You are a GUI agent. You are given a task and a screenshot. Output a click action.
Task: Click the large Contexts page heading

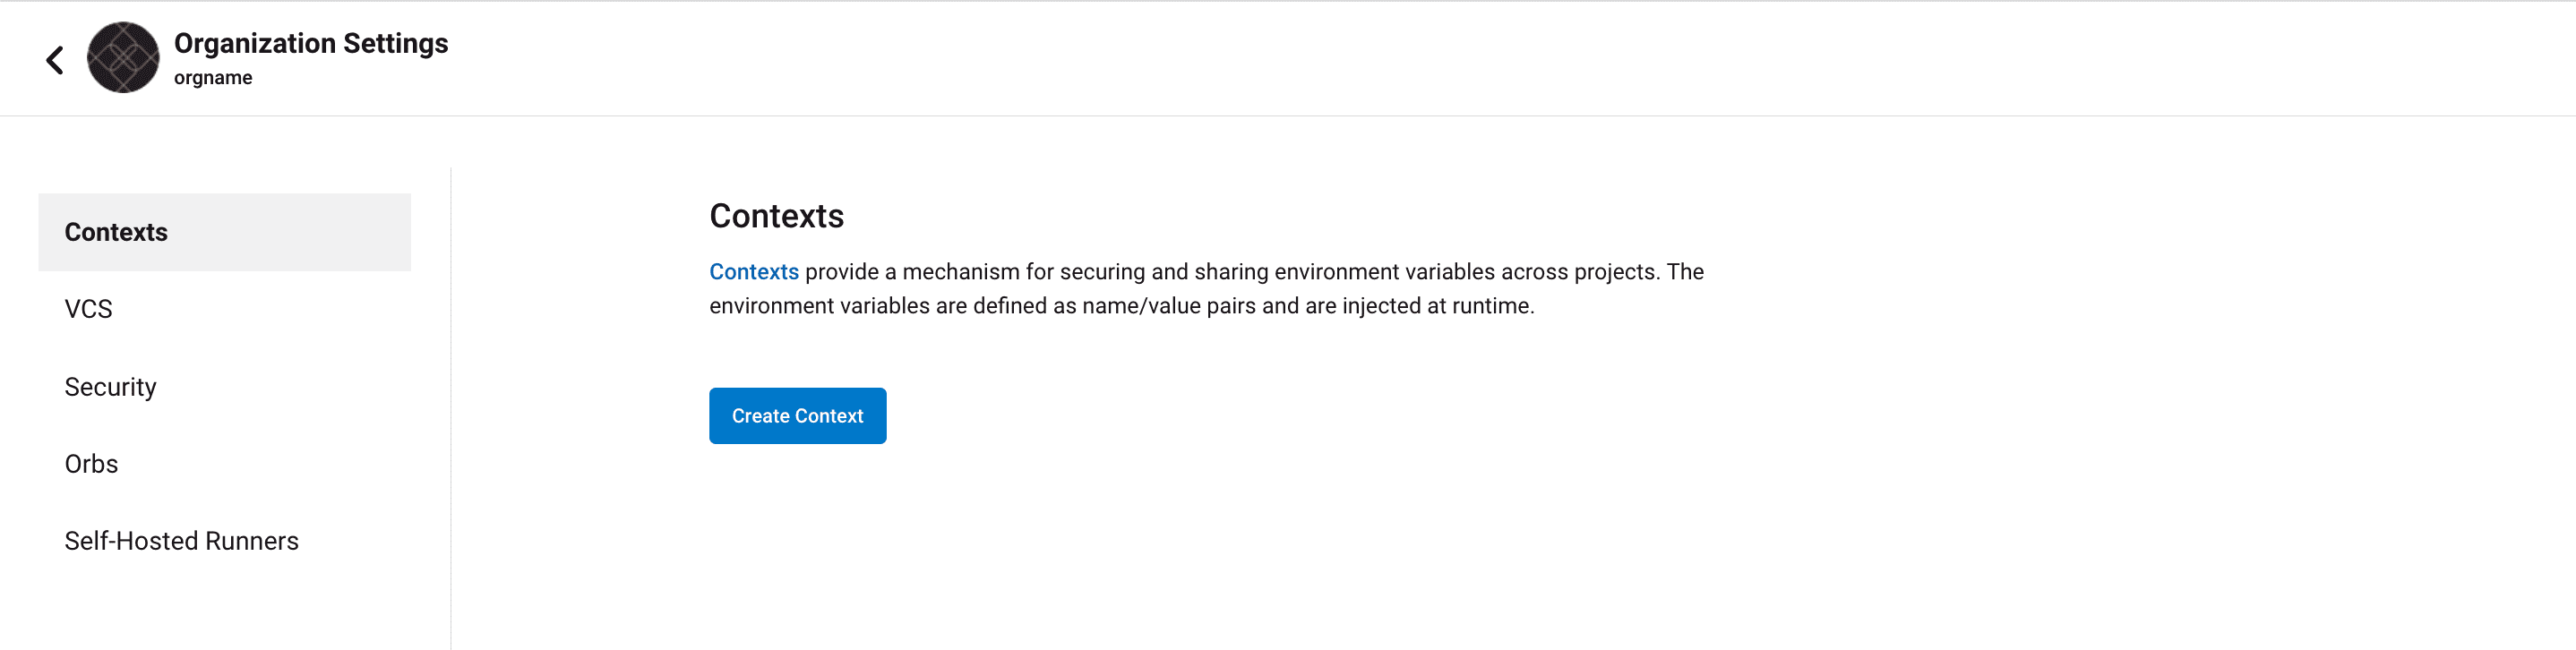point(776,216)
